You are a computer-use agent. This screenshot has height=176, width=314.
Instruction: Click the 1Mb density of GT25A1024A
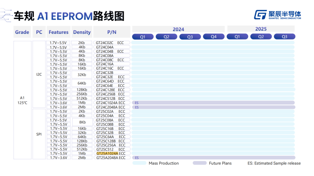pyautogui.click(x=82, y=153)
